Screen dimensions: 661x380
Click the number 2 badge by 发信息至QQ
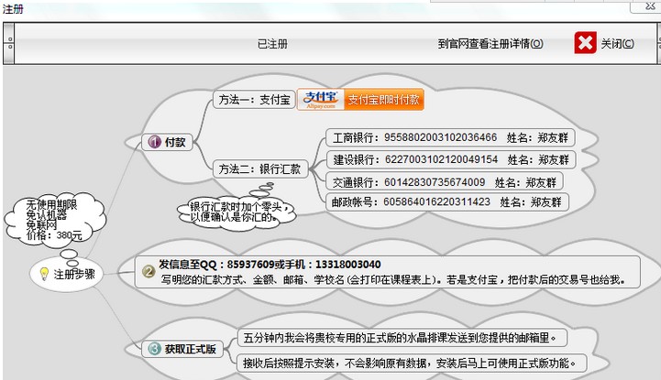tap(148, 270)
